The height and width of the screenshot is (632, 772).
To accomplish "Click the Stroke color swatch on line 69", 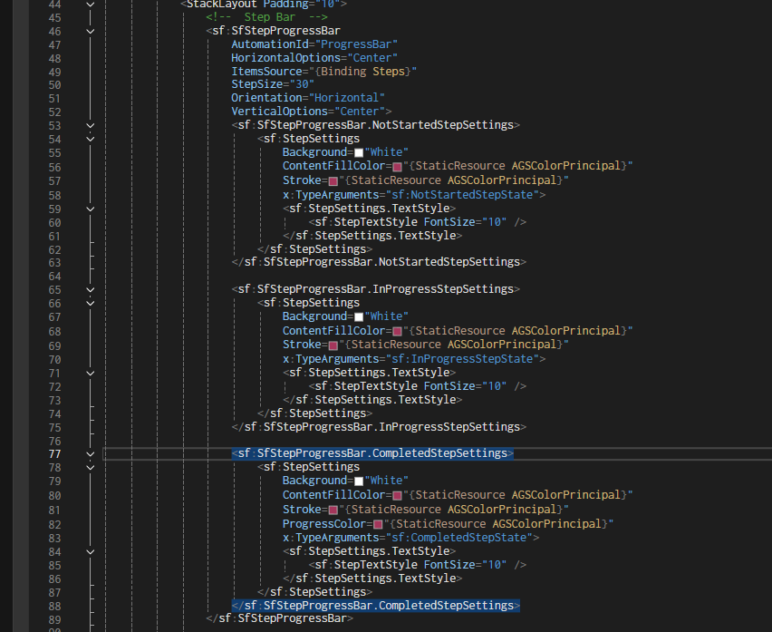I will (x=333, y=345).
